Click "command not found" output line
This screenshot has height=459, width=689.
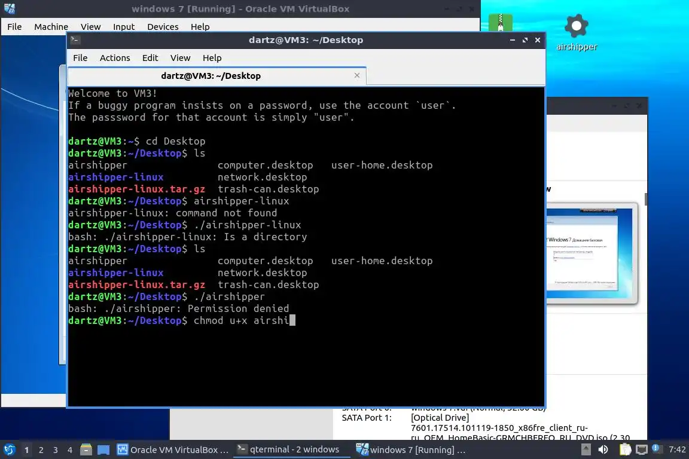[x=173, y=213]
